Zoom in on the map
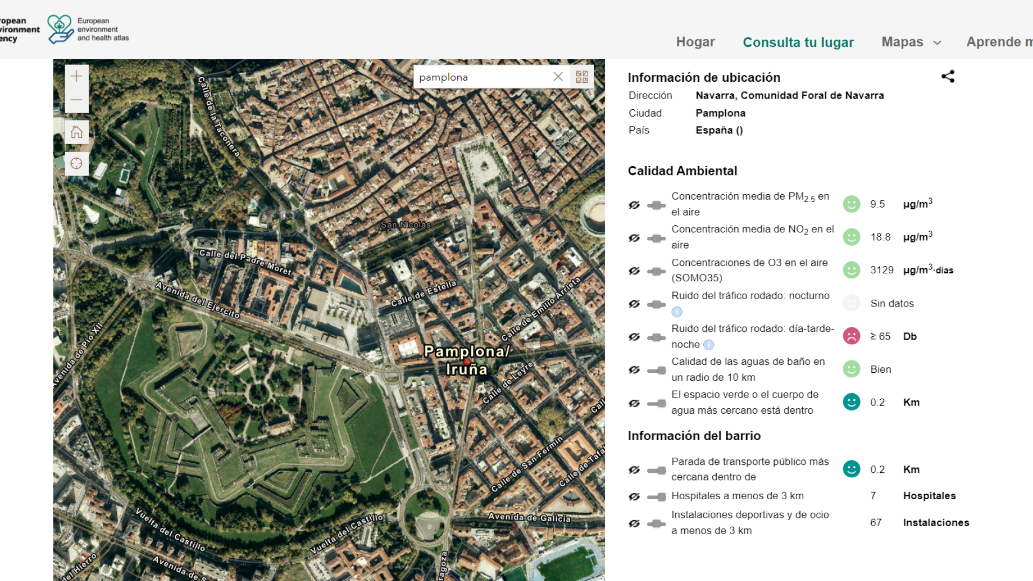The image size is (1033, 581). pyautogui.click(x=76, y=76)
